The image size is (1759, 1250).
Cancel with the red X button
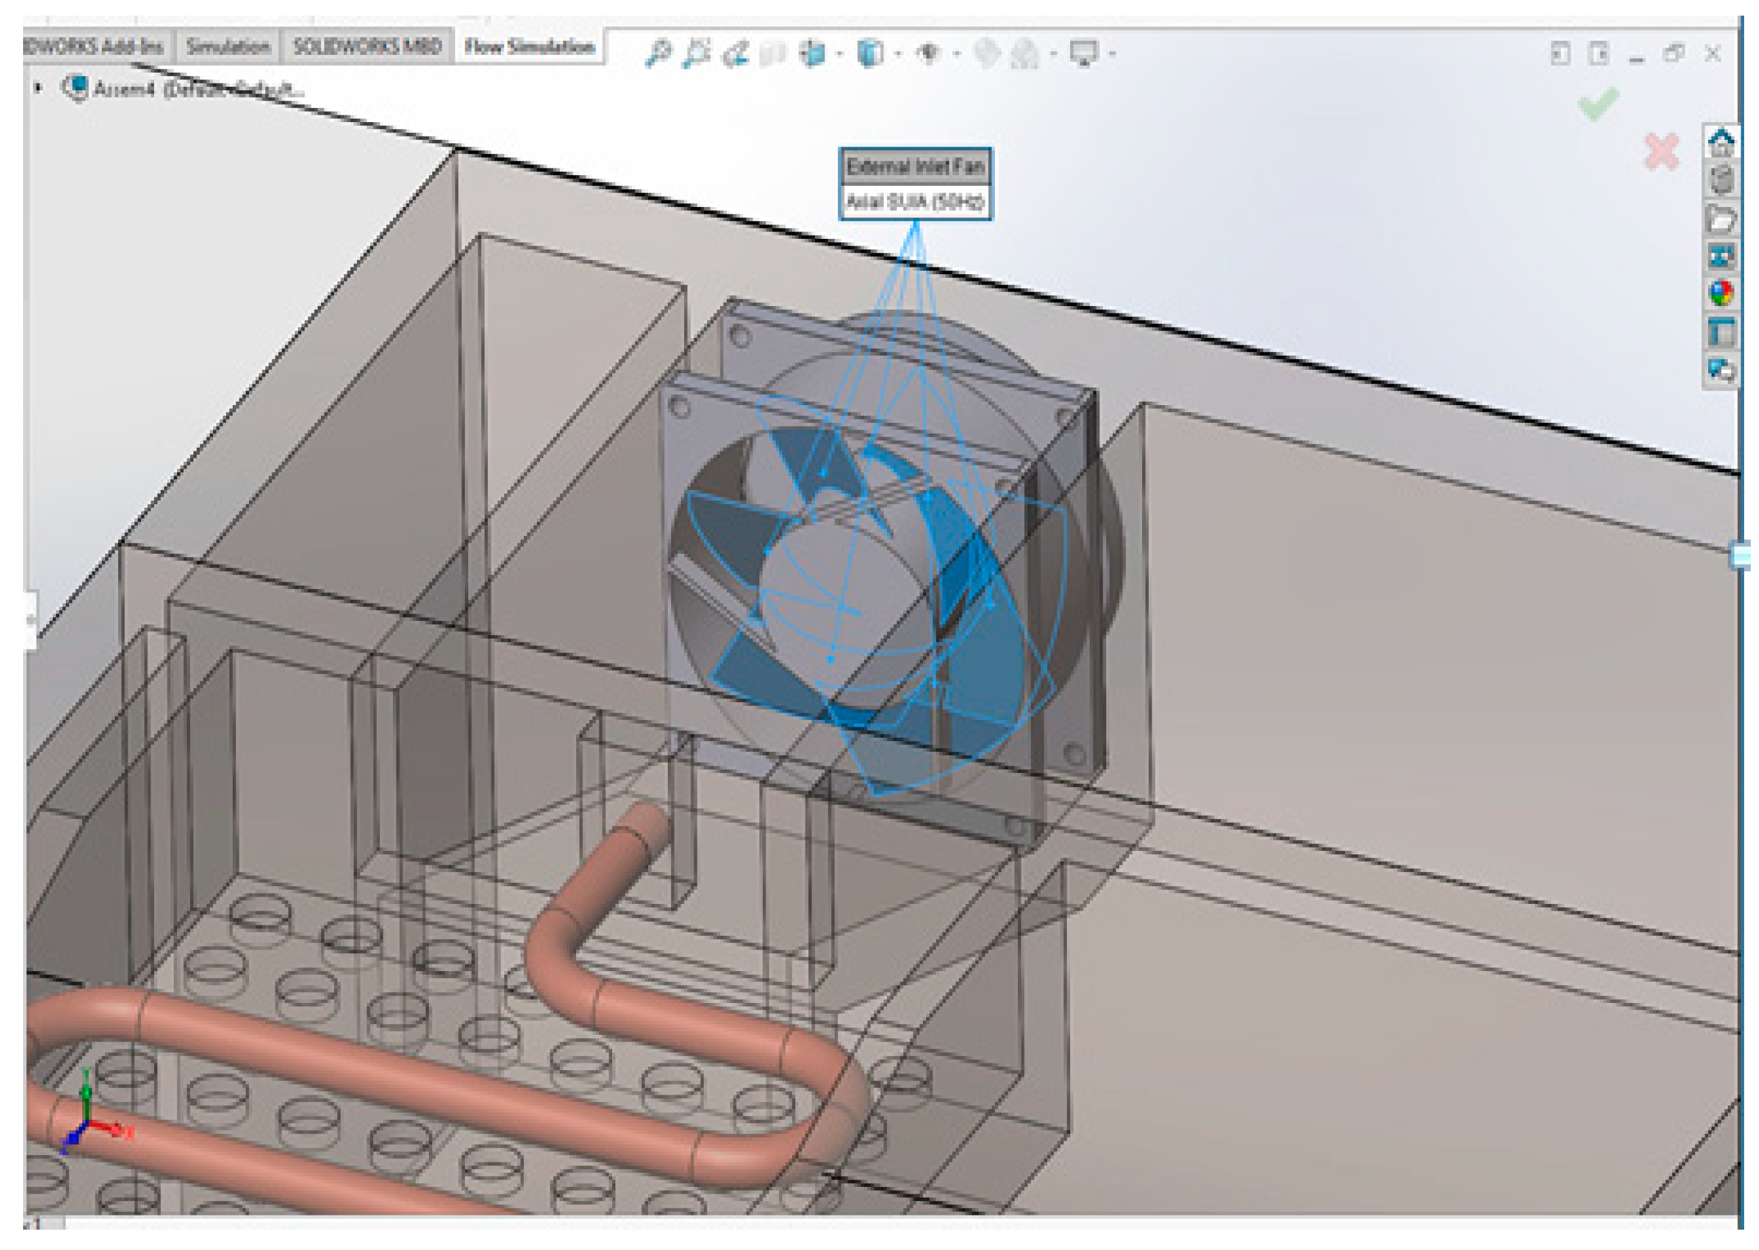click(x=1661, y=151)
